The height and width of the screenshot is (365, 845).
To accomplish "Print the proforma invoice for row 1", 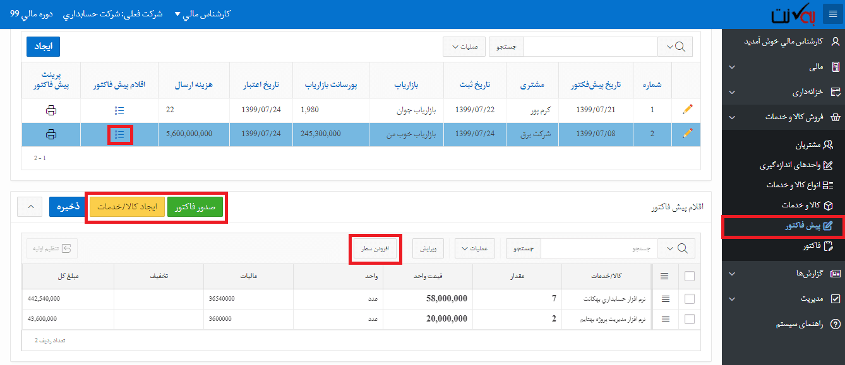I will tap(51, 110).
